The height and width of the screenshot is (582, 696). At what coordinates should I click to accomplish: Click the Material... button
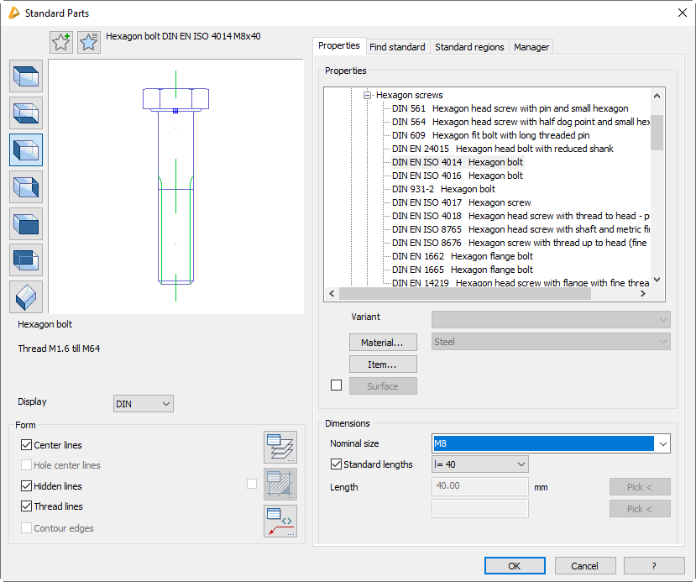[x=383, y=343]
